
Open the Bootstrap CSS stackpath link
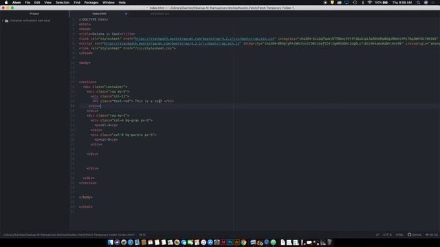pyautogui.click(x=204, y=38)
